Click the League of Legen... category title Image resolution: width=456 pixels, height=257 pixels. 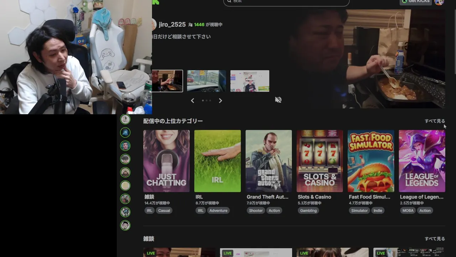(x=422, y=197)
